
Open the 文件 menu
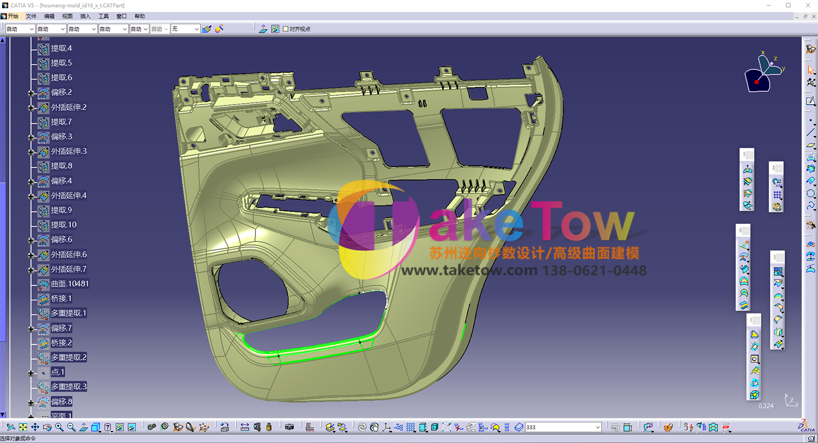pyautogui.click(x=31, y=16)
